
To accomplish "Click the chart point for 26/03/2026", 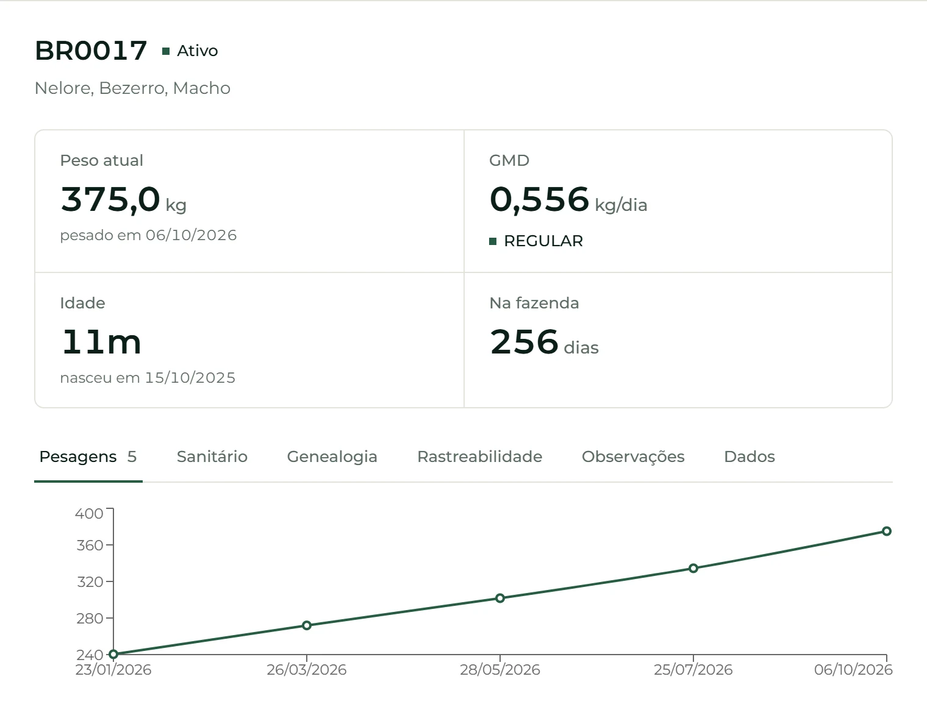I will [307, 625].
